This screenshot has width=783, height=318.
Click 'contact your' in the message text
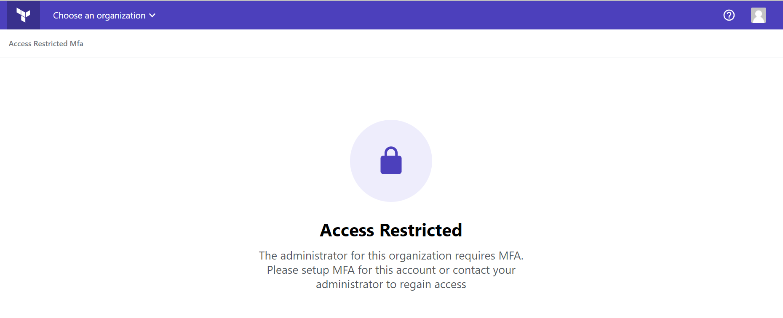(x=484, y=270)
